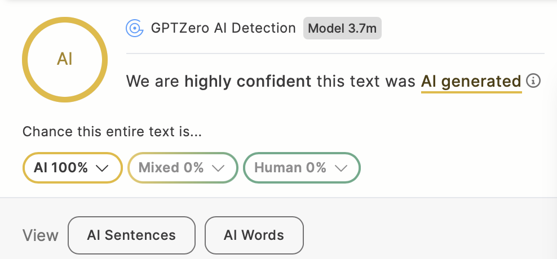Click the info icon beside AI generated

533,81
